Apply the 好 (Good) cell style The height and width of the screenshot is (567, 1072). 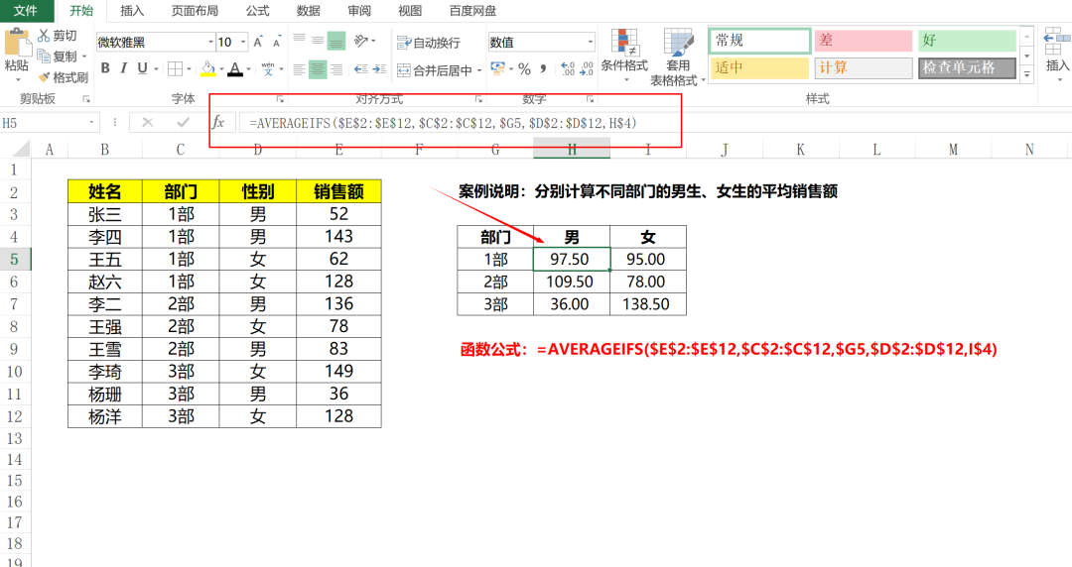click(x=967, y=41)
